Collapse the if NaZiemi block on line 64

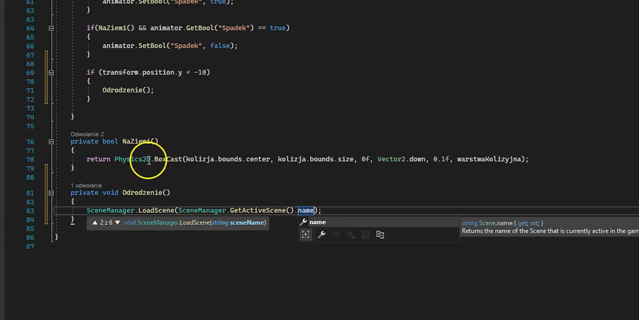[51, 28]
